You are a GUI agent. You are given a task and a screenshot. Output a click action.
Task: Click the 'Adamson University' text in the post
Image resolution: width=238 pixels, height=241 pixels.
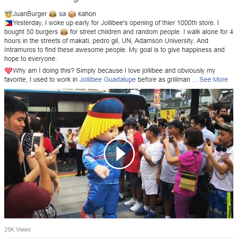[164, 41]
